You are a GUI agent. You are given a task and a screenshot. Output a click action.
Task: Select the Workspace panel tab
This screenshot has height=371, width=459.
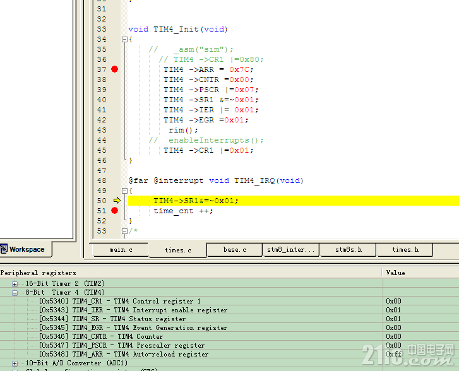pyautogui.click(x=26, y=249)
